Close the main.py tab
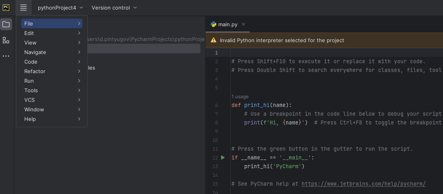The height and width of the screenshot is (194, 443). [x=243, y=24]
